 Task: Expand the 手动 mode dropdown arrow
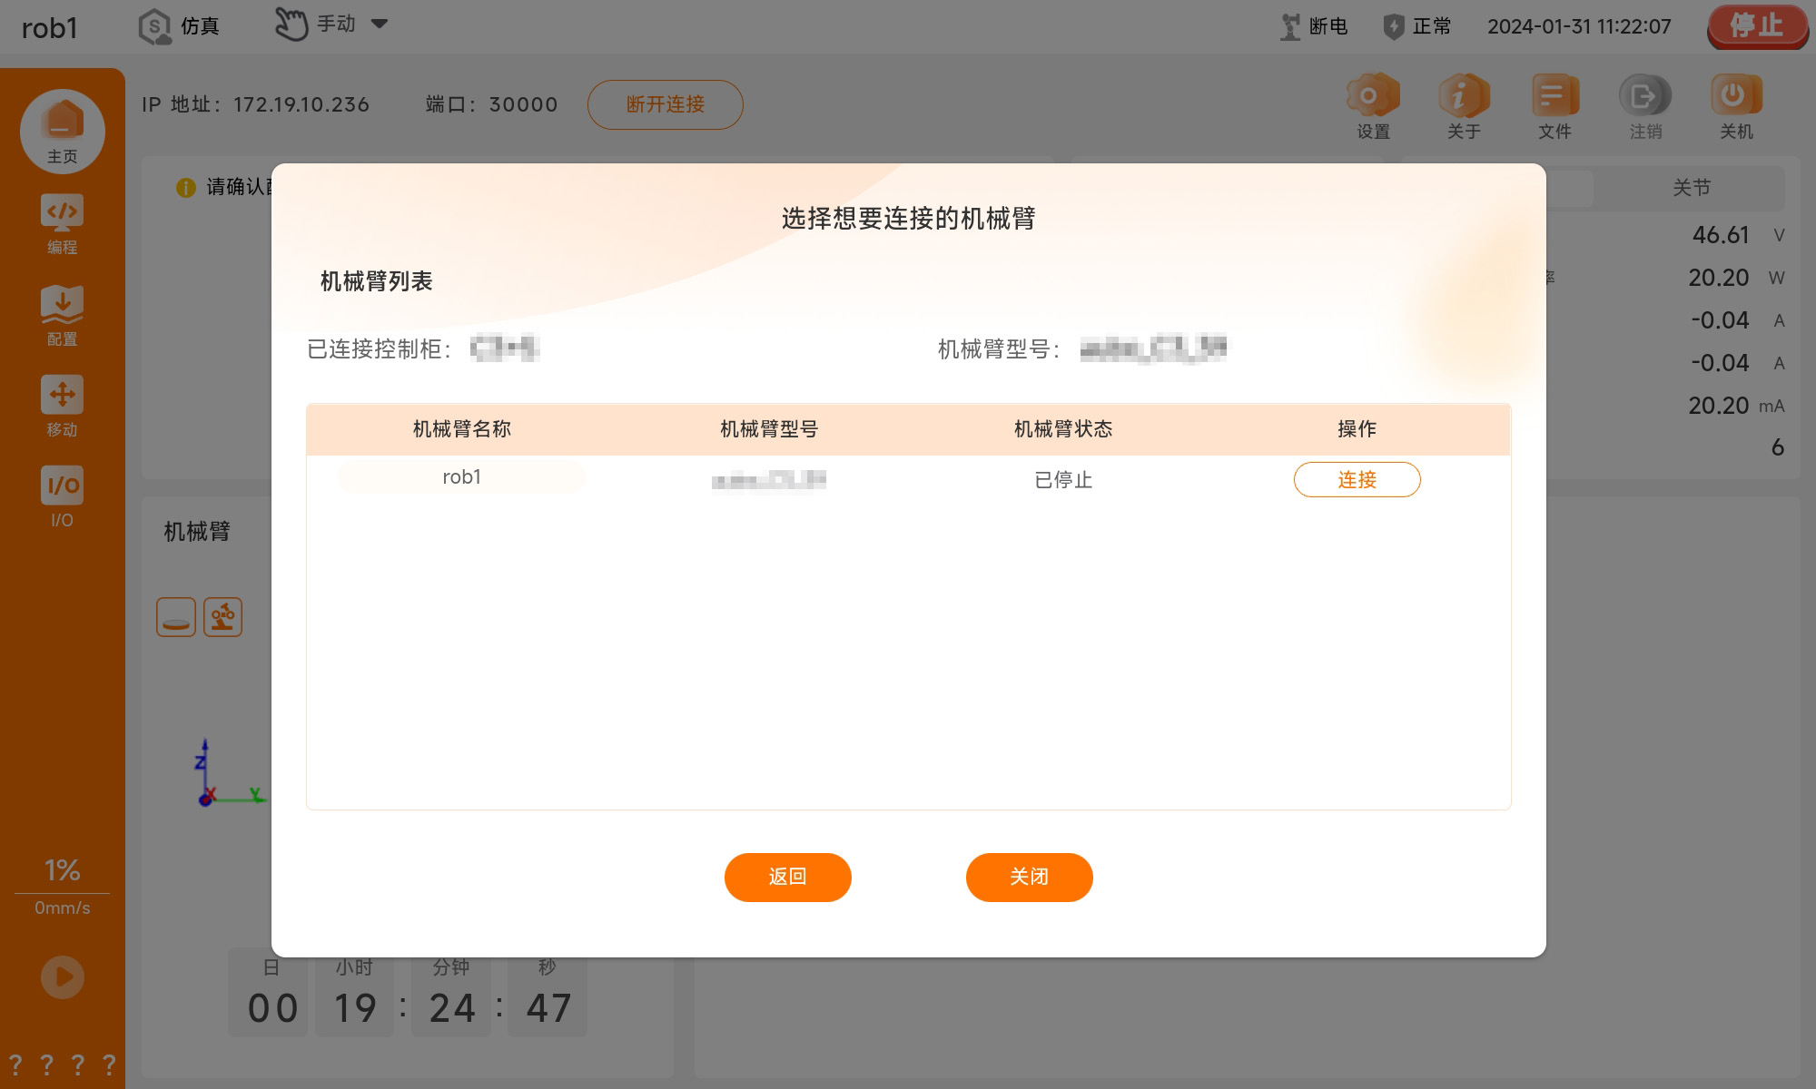(x=380, y=24)
